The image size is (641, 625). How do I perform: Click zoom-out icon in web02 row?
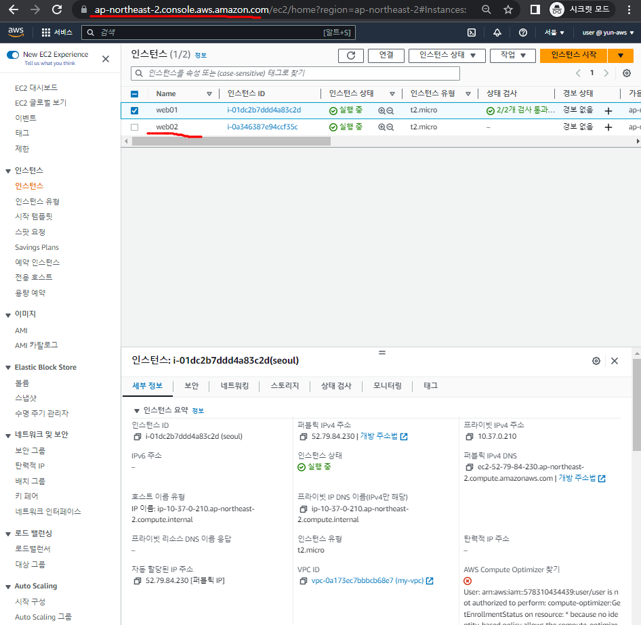390,127
